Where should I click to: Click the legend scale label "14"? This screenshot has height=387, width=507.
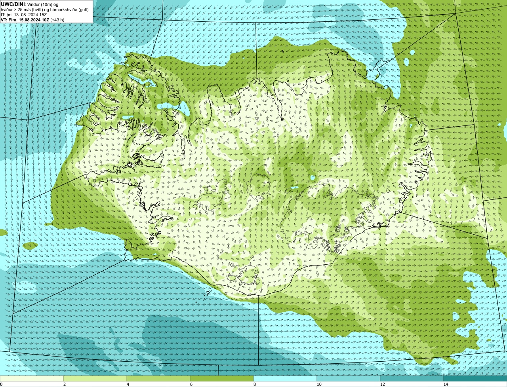pyautogui.click(x=446, y=384)
